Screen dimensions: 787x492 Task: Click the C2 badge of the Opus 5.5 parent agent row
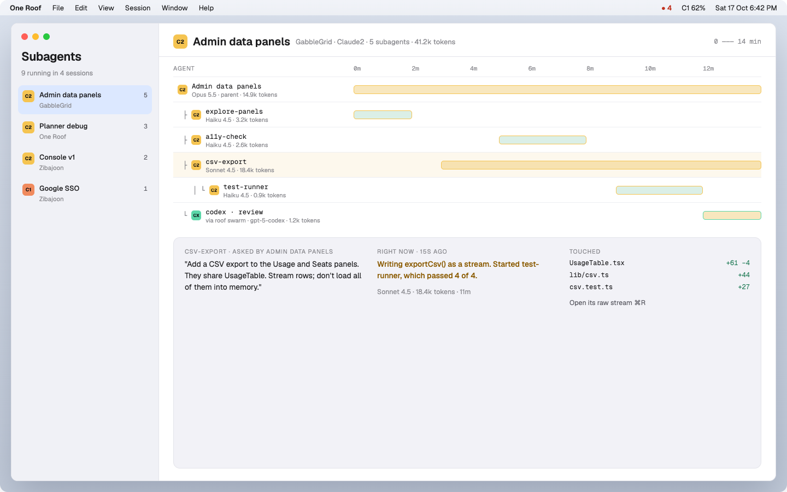pyautogui.click(x=183, y=90)
